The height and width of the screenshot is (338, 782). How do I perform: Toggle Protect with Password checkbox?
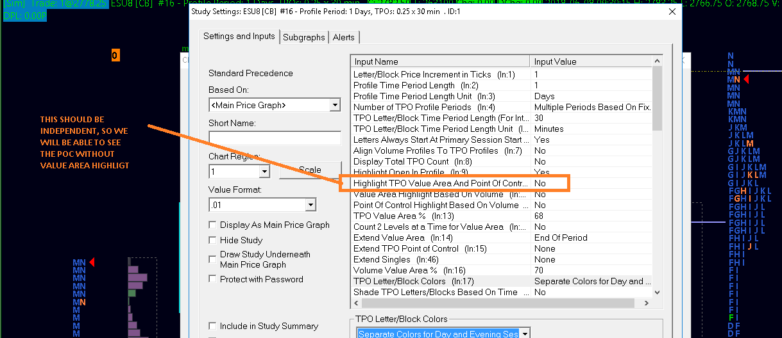pos(213,279)
